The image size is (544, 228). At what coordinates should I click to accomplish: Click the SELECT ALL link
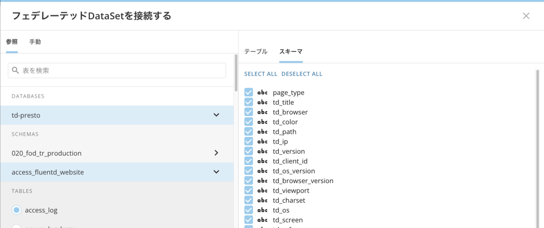coord(261,74)
